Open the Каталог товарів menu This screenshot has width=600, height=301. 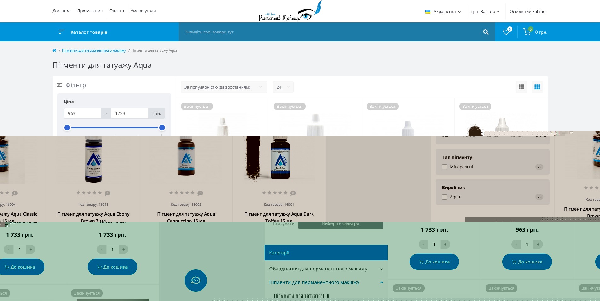pos(89,32)
